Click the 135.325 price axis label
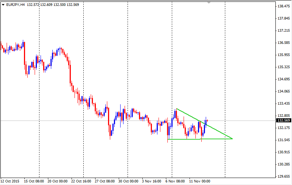The width and height of the screenshot is (292, 185). [x=284, y=67]
